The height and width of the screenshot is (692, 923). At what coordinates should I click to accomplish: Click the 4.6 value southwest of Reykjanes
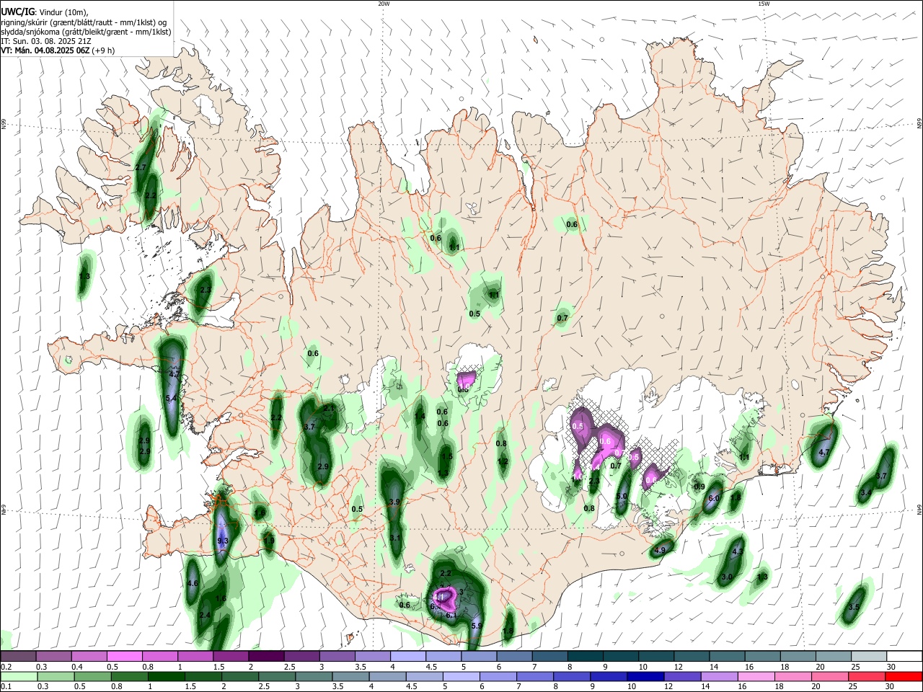coord(193,583)
